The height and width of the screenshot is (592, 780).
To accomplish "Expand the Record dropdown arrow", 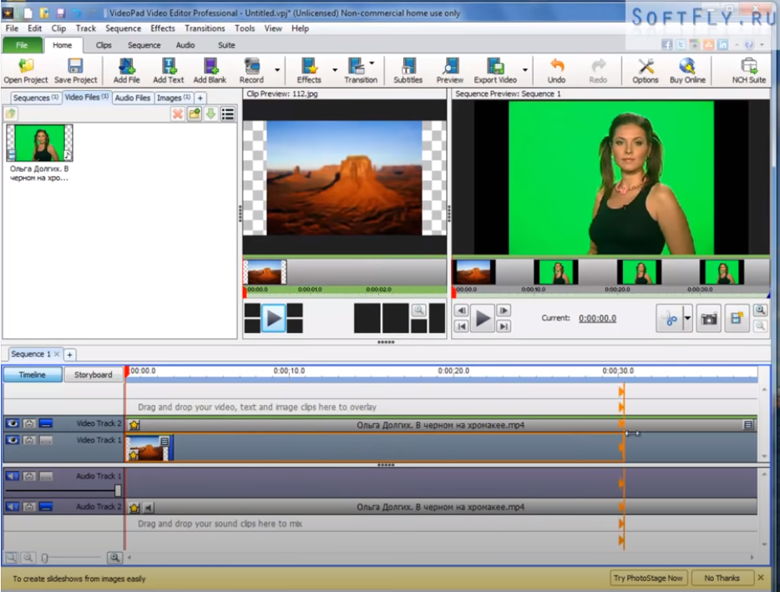I will point(277,70).
